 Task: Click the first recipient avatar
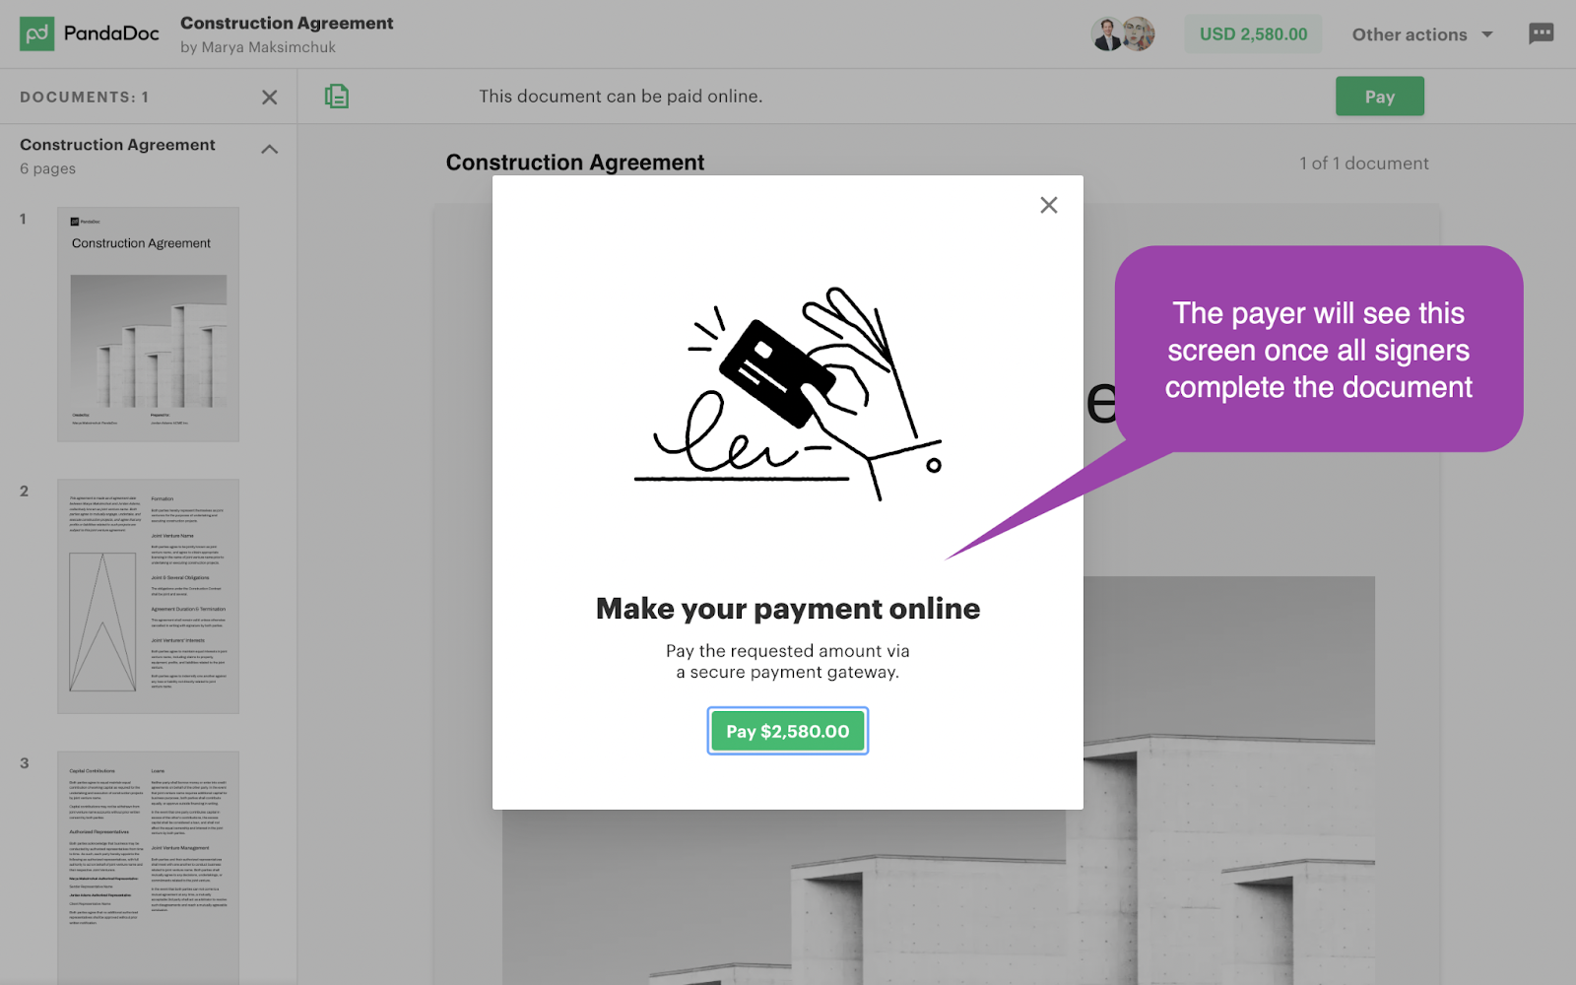click(1107, 34)
